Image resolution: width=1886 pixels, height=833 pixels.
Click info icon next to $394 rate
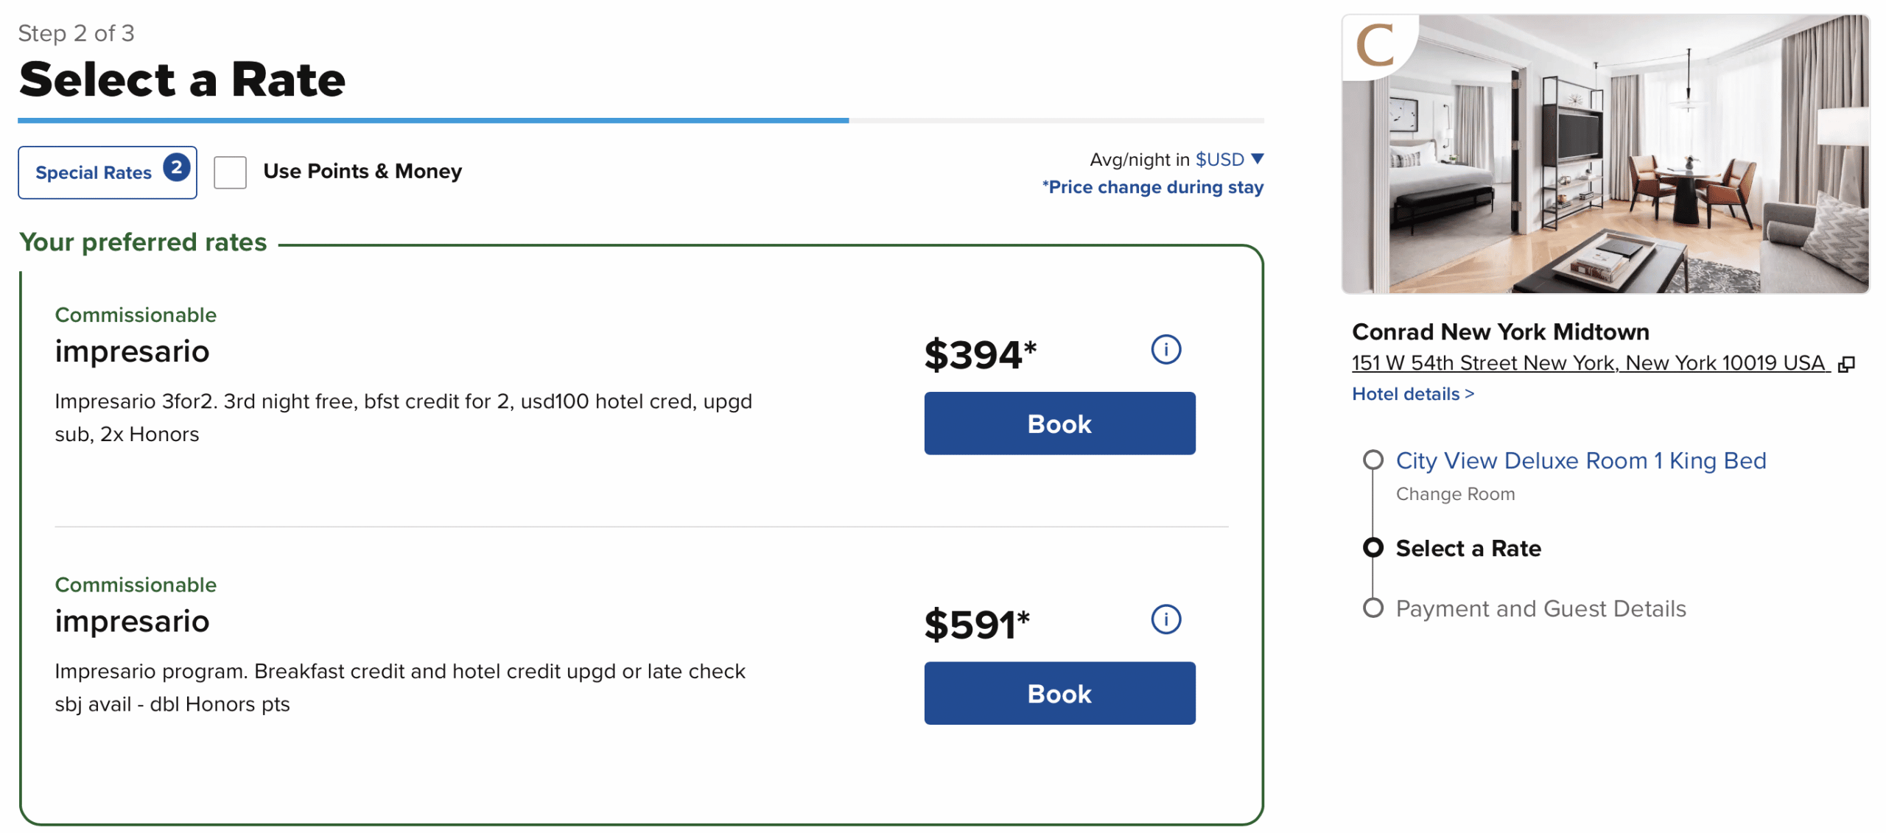point(1165,350)
